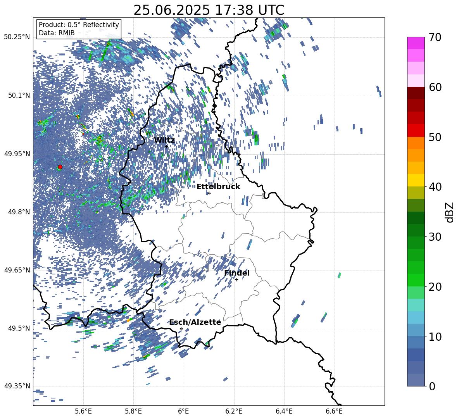The image size is (459, 419).
Task: Click the magenta top colorbar swatch
Action: pyautogui.click(x=416, y=43)
